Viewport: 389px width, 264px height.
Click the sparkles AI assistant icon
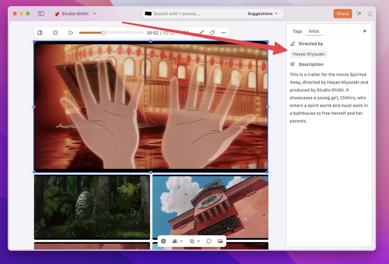point(359,13)
